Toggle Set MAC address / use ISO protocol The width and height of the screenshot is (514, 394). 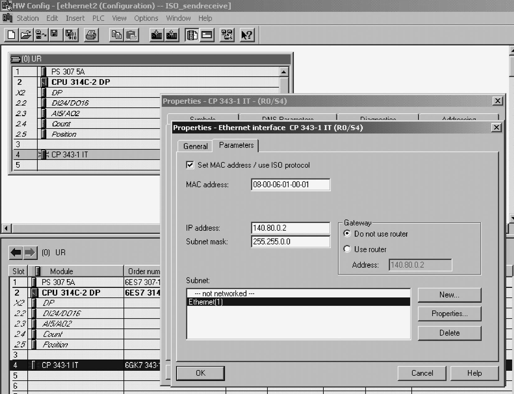click(190, 165)
